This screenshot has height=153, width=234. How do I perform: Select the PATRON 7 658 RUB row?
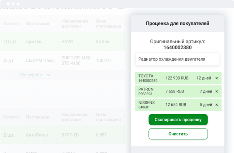(178, 91)
